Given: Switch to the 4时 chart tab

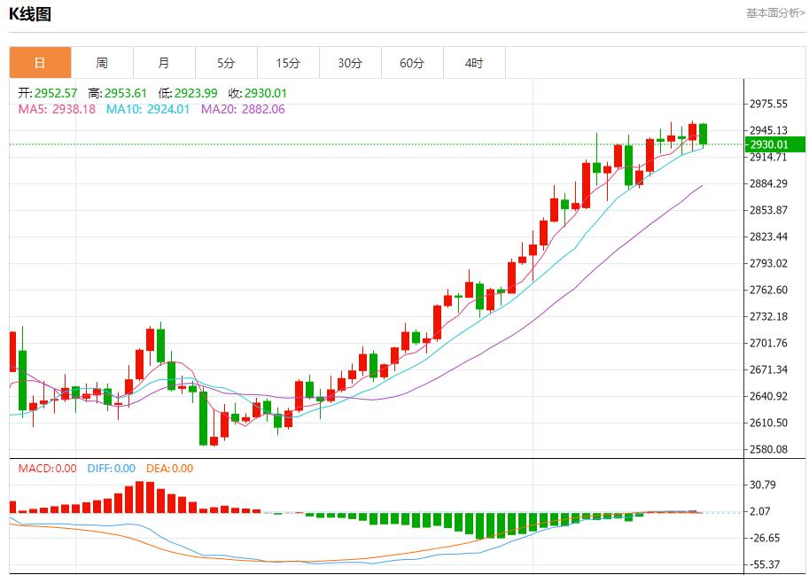Looking at the screenshot, I should pyautogui.click(x=474, y=63).
